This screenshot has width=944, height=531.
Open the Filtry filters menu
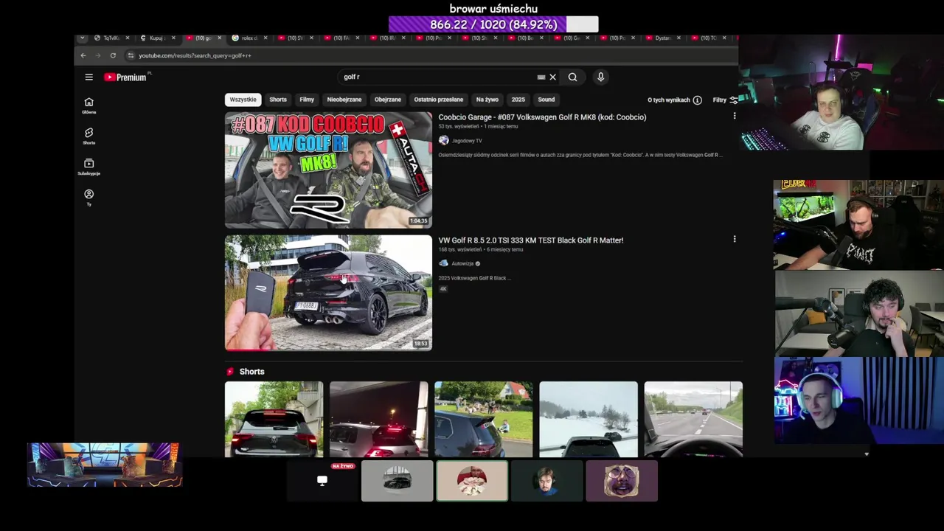tap(724, 100)
